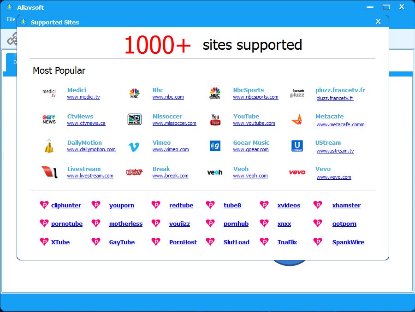This screenshot has width=415, height=312.
Task: Click the youjizz link
Action: coord(179,224)
